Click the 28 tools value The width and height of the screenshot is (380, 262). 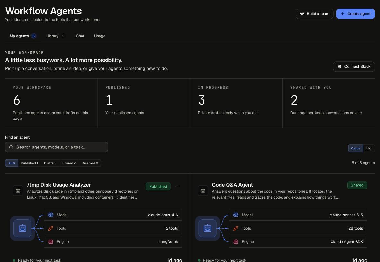tap(356, 228)
